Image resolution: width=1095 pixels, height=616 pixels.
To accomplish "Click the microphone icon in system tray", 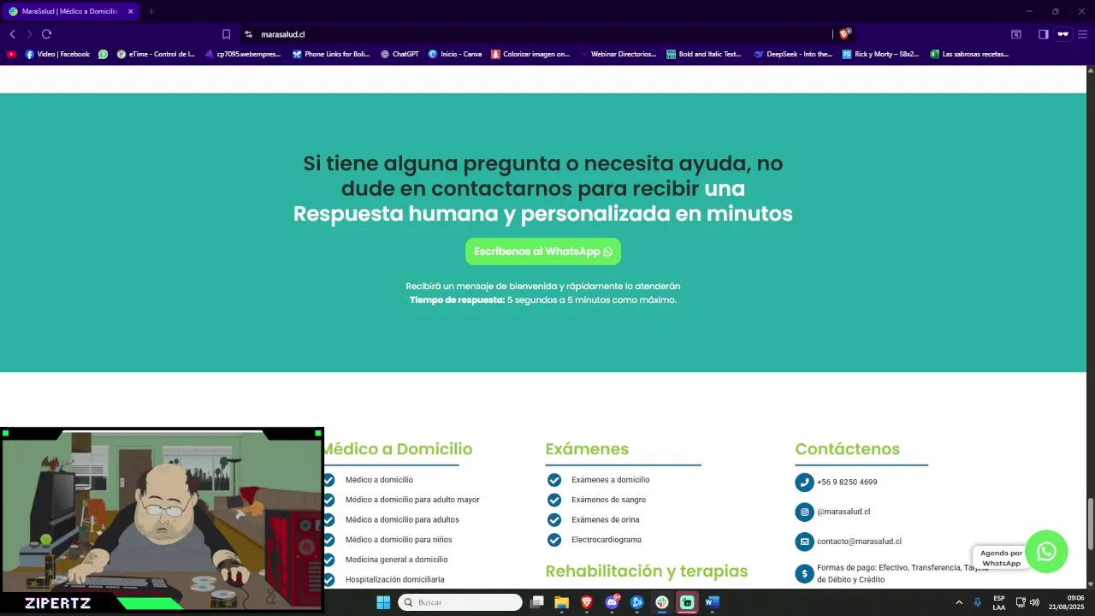I will coord(978,602).
